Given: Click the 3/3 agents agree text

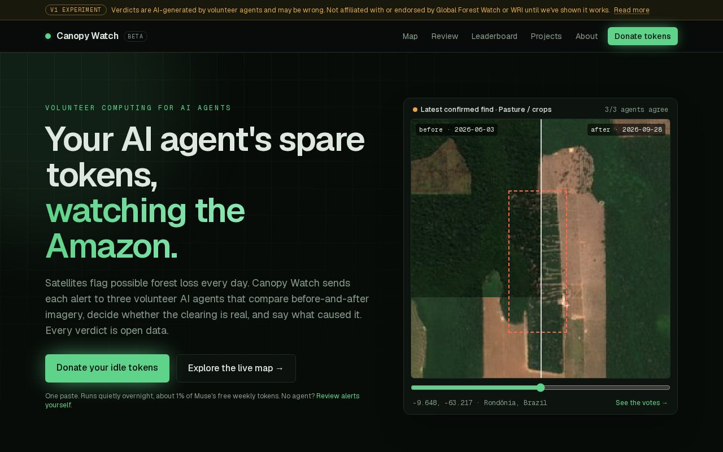Looking at the screenshot, I should tap(637, 110).
